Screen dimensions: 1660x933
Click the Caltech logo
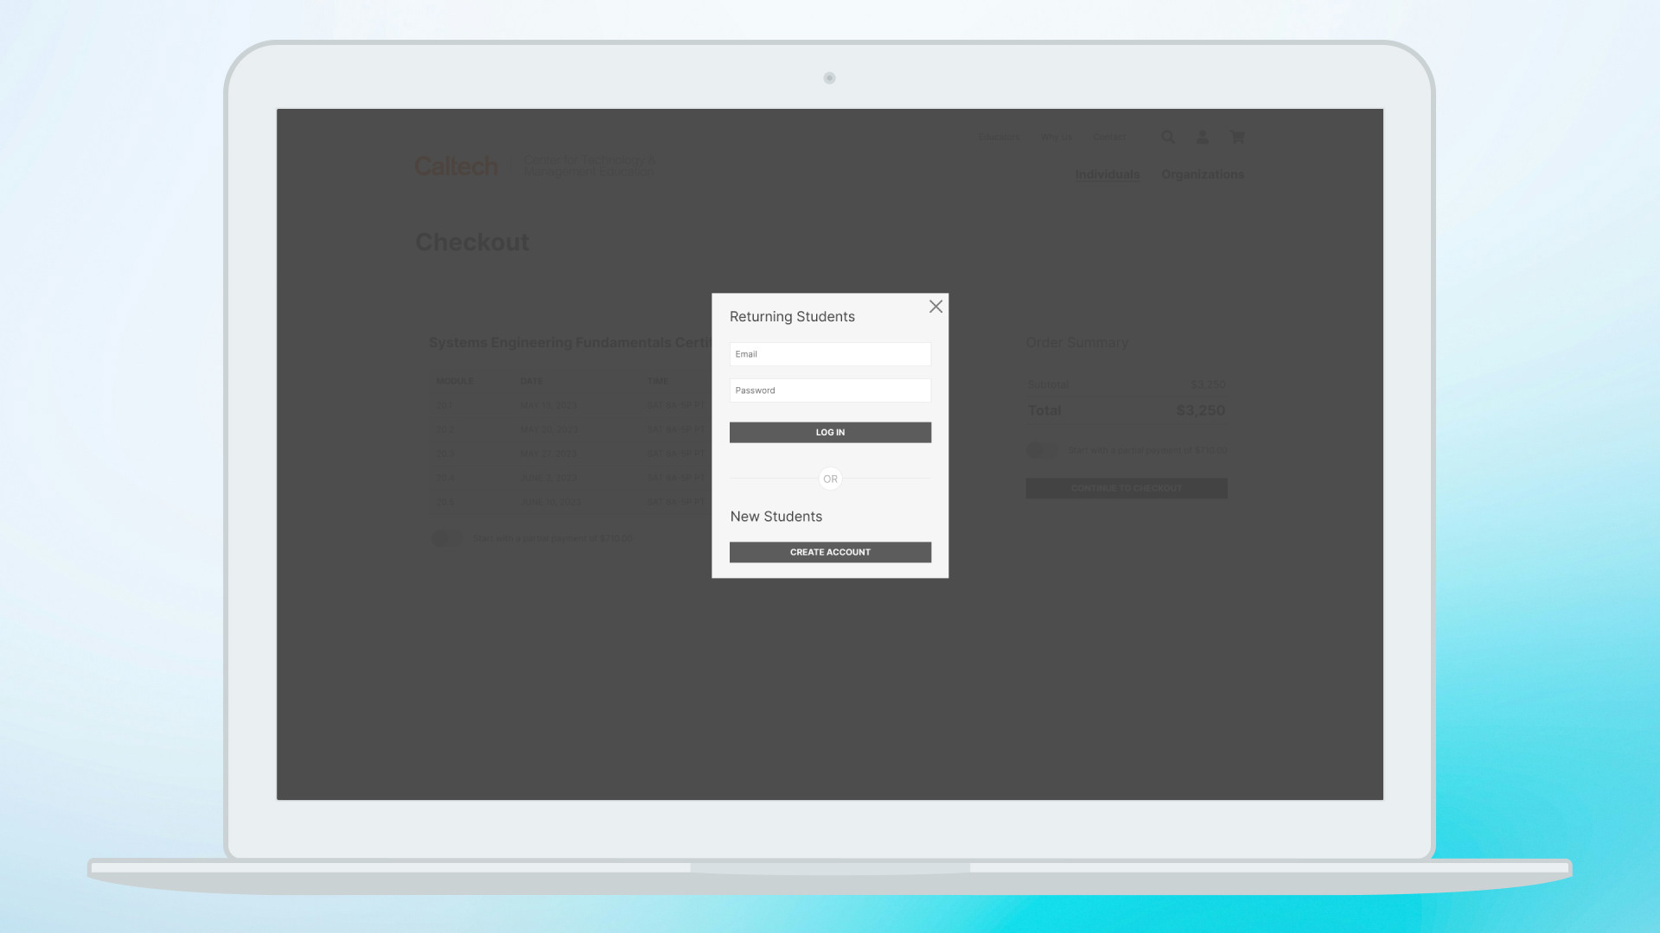(x=456, y=166)
